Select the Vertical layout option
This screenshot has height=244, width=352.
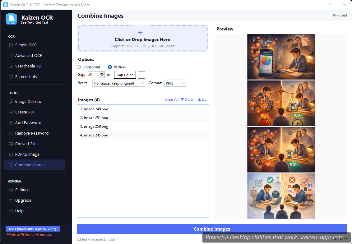click(110, 67)
